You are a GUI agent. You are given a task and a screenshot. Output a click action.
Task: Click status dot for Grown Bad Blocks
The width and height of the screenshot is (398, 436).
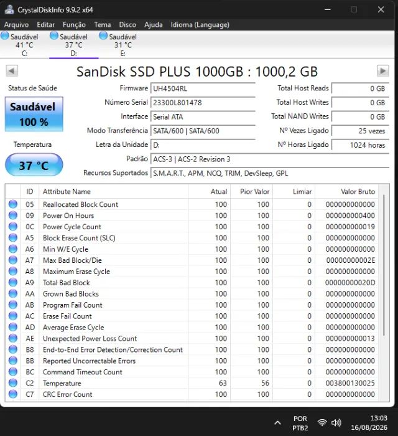coord(13,293)
